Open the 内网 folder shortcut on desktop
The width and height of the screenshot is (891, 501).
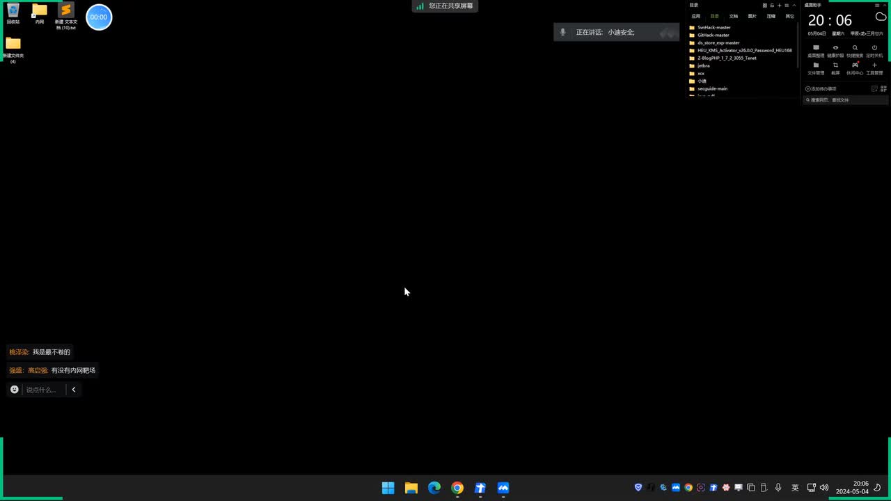tap(40, 13)
